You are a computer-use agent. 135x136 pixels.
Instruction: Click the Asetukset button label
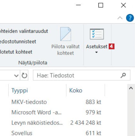[97, 46]
